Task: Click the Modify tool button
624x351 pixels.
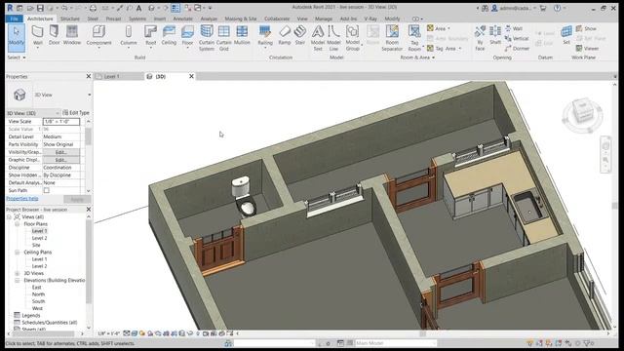Action: [17, 37]
